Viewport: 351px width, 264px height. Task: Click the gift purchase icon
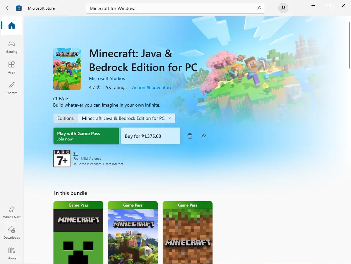(x=190, y=136)
